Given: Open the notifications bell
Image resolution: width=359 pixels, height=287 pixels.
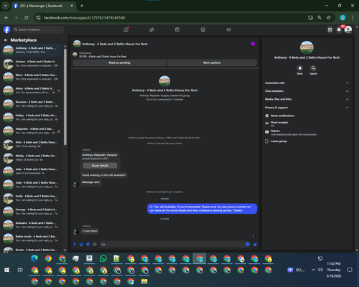Looking at the screenshot, I should coord(339,29).
